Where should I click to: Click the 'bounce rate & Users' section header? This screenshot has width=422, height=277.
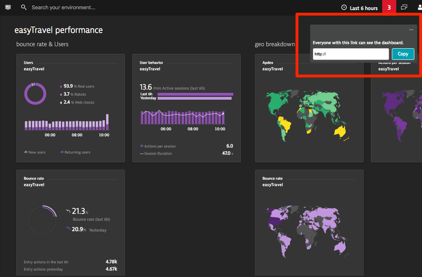(42, 44)
